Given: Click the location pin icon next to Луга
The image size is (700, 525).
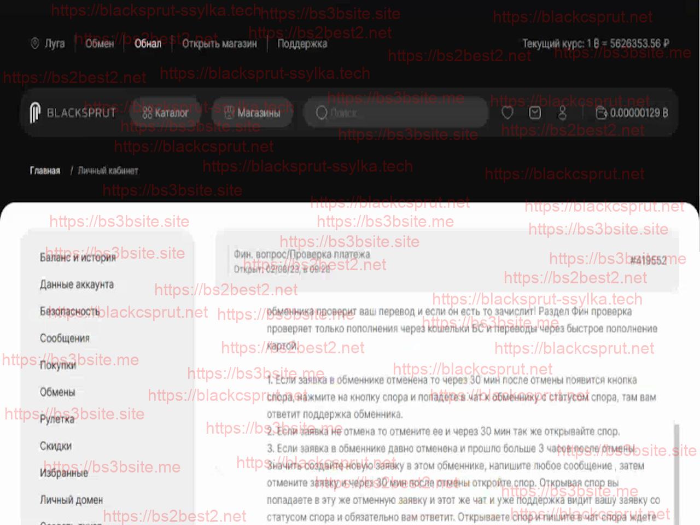Looking at the screenshot, I should [x=35, y=44].
